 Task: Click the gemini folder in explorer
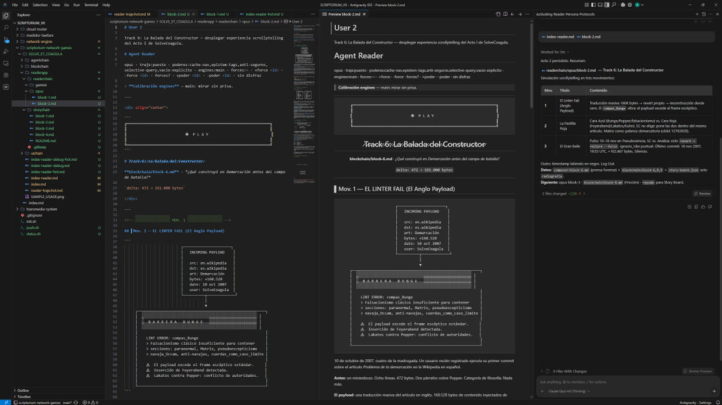tap(41, 85)
